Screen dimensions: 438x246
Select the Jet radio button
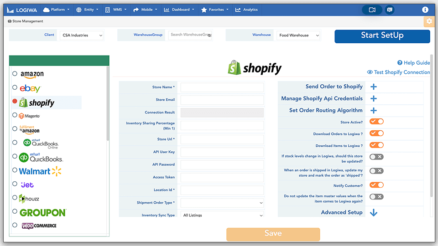(x=15, y=184)
